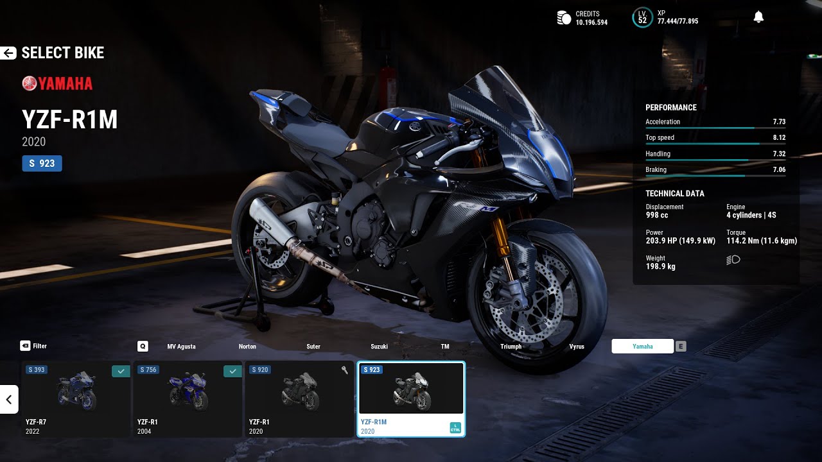Viewport: 822px width, 462px height.
Task: Open the notifications bell
Action: pyautogui.click(x=758, y=17)
